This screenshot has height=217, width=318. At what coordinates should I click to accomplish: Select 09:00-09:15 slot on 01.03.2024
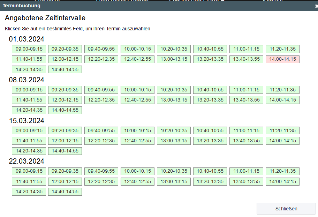[x=29, y=49]
